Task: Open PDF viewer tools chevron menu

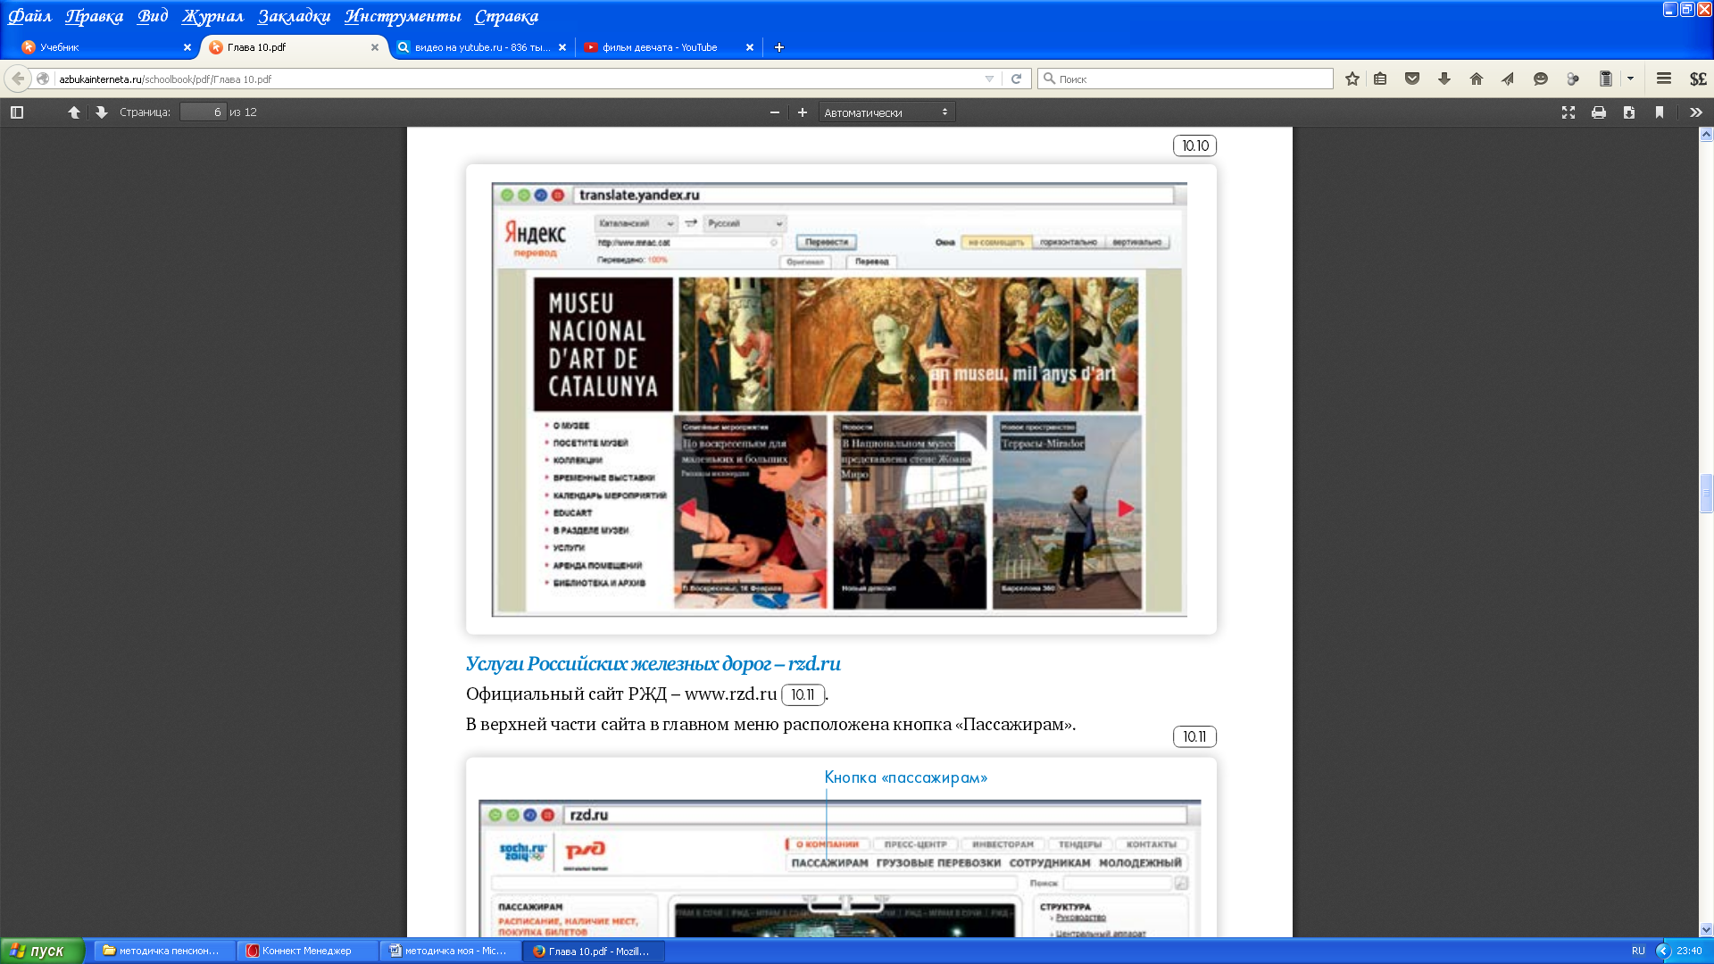Action: pos(1696,112)
